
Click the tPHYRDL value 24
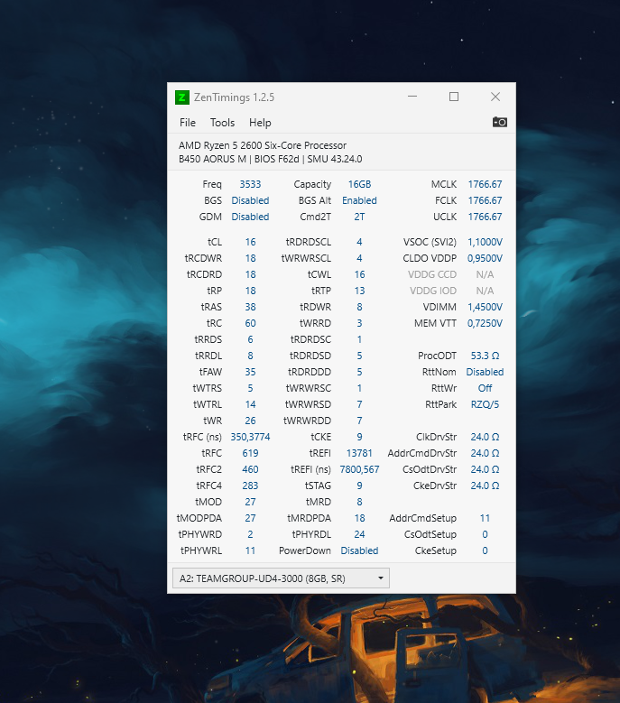pyautogui.click(x=359, y=534)
